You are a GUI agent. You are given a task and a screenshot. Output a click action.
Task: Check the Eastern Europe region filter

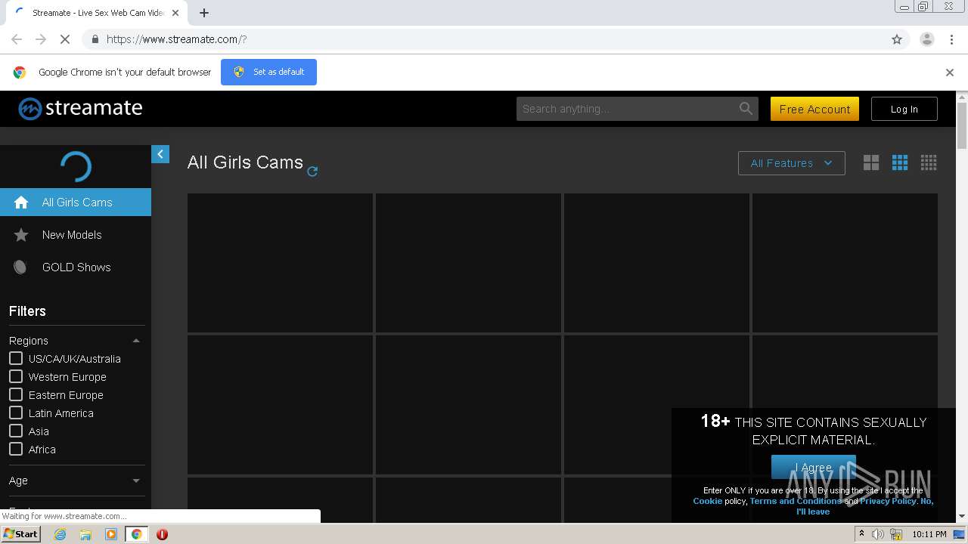pos(16,394)
